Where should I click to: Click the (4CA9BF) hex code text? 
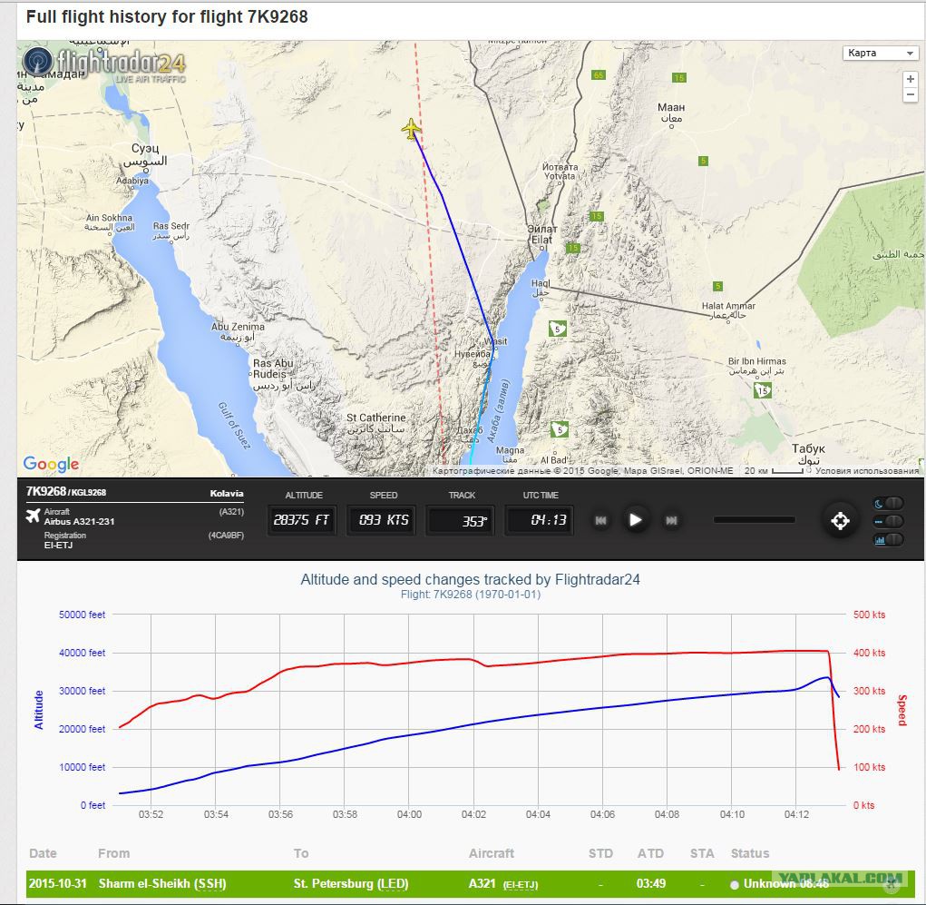point(226,536)
